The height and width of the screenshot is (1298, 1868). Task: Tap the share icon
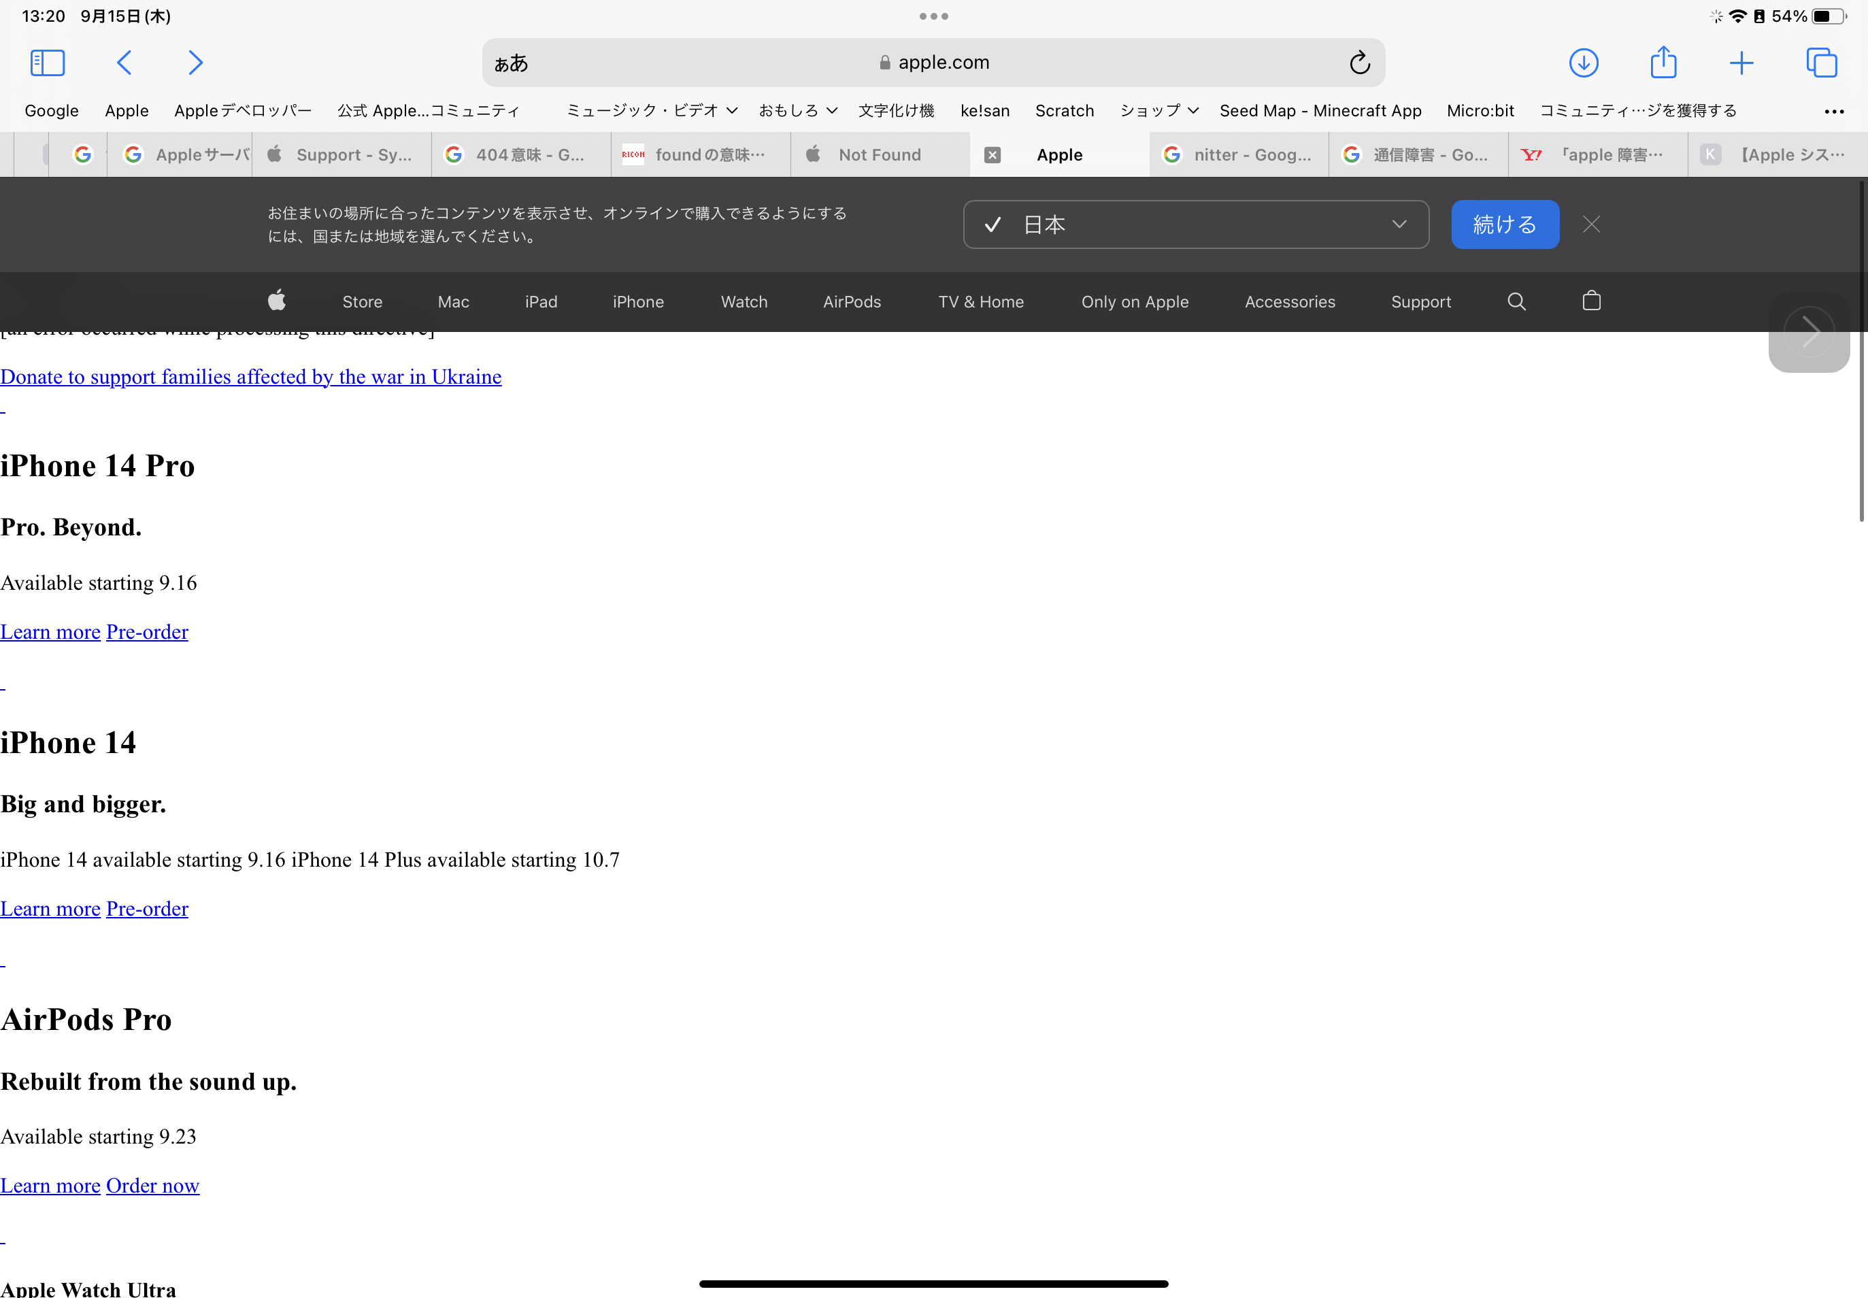click(x=1663, y=63)
